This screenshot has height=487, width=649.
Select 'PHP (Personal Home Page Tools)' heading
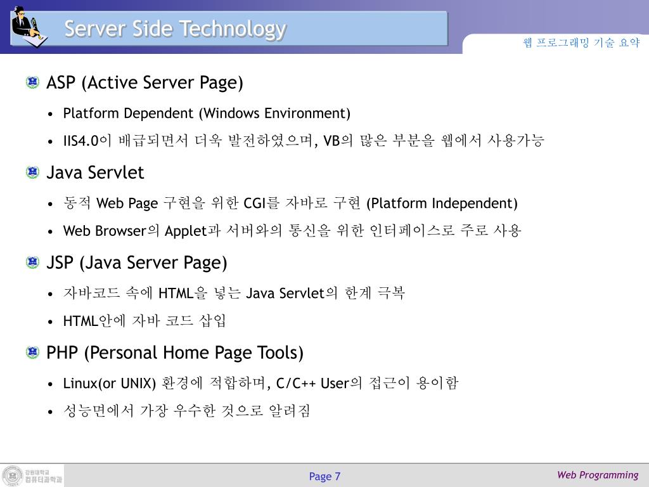pyautogui.click(x=175, y=353)
